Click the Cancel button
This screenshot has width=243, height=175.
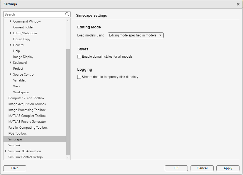point(202,168)
